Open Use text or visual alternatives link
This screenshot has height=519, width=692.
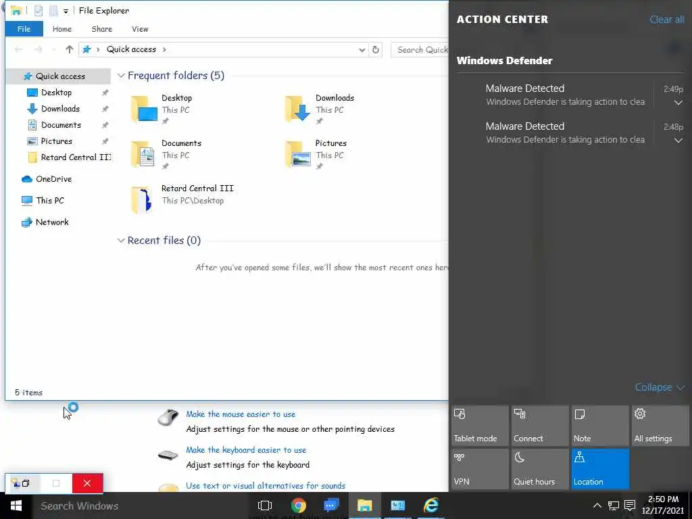[265, 486]
